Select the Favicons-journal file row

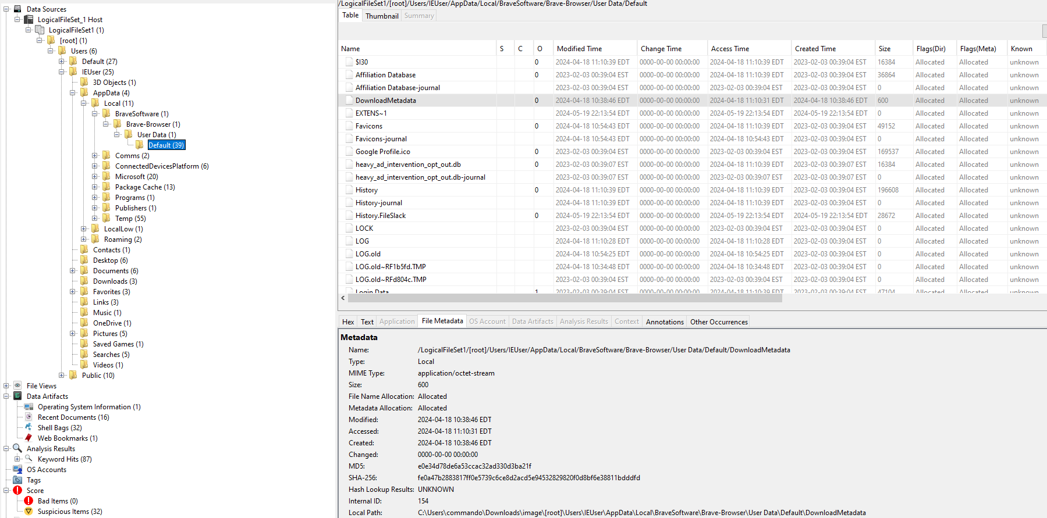click(x=693, y=138)
